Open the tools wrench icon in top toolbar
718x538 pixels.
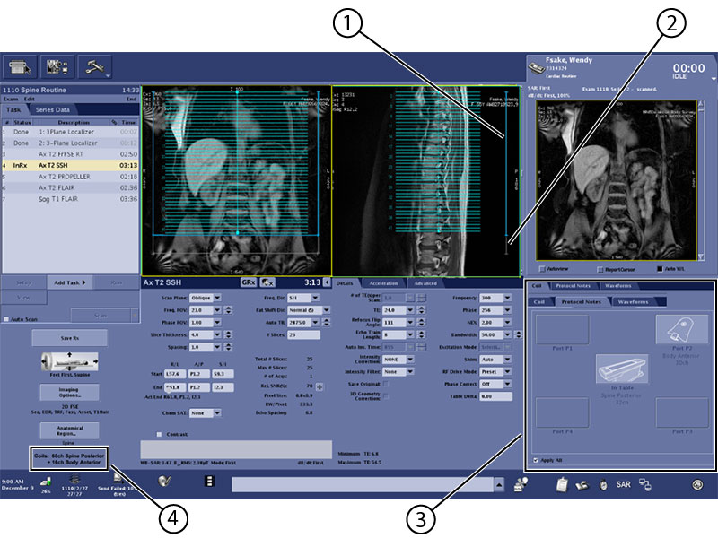pyautogui.click(x=92, y=65)
